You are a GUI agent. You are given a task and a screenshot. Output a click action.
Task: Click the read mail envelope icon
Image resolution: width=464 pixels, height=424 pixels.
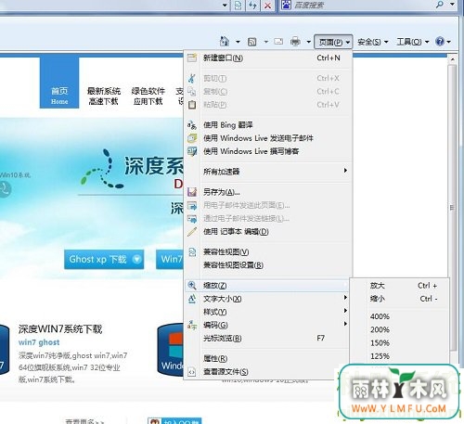(278, 42)
